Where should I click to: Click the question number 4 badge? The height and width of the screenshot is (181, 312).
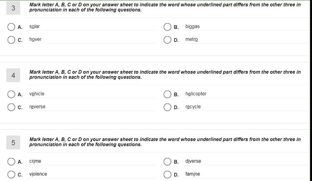[x=13, y=75]
